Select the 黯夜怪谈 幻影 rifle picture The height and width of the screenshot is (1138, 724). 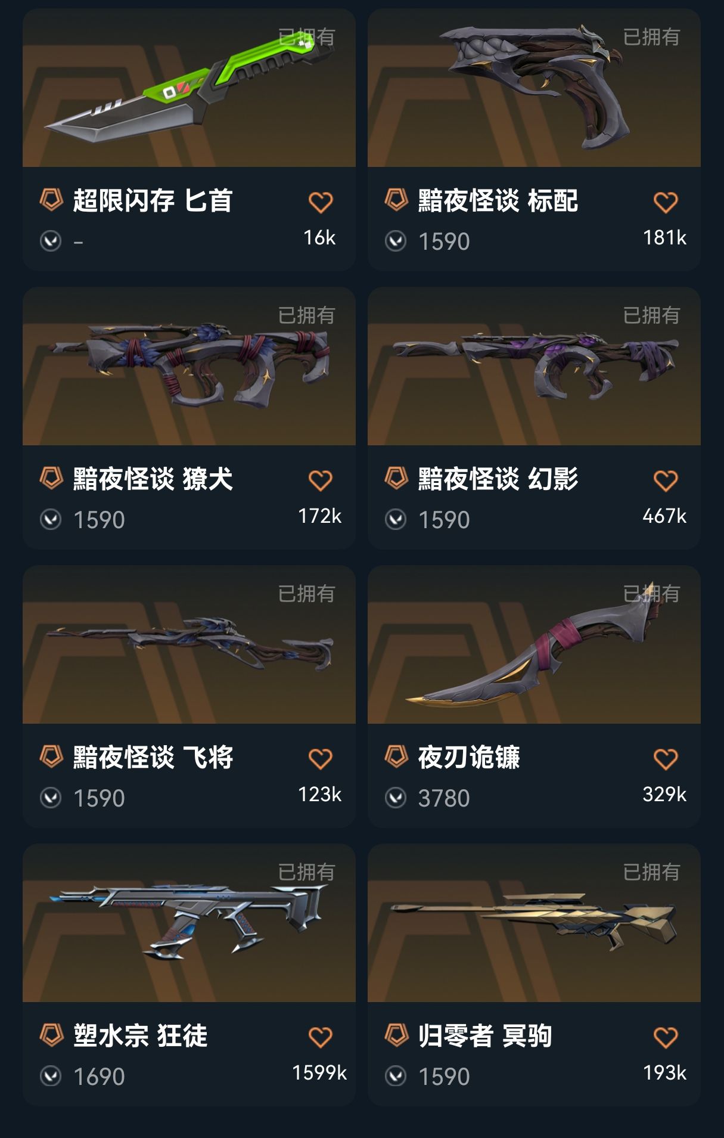(534, 366)
